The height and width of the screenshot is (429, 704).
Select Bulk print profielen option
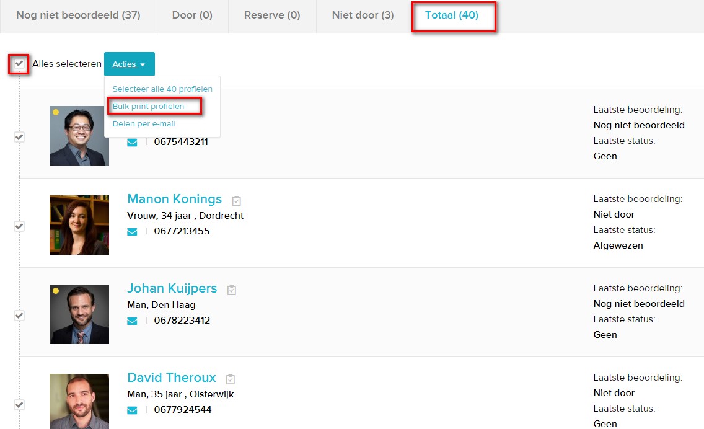(148, 107)
